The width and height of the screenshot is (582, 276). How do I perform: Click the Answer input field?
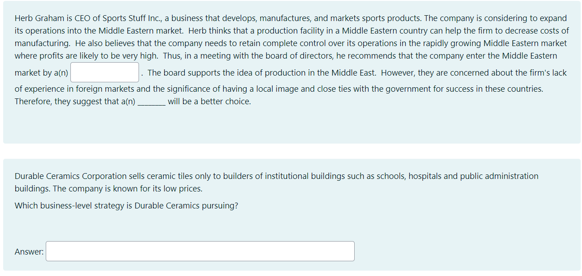point(200,251)
